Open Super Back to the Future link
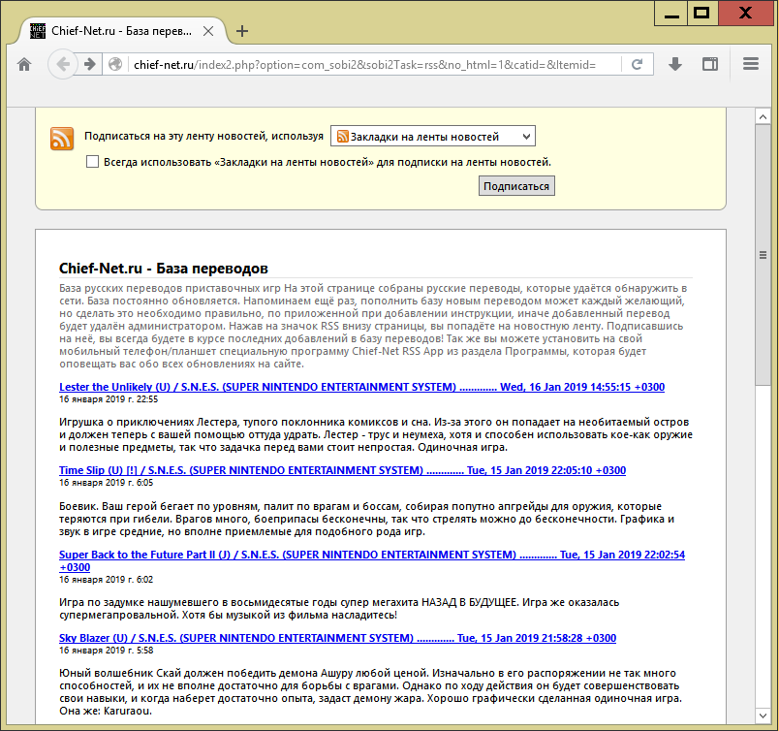This screenshot has height=731, width=779. [x=372, y=561]
